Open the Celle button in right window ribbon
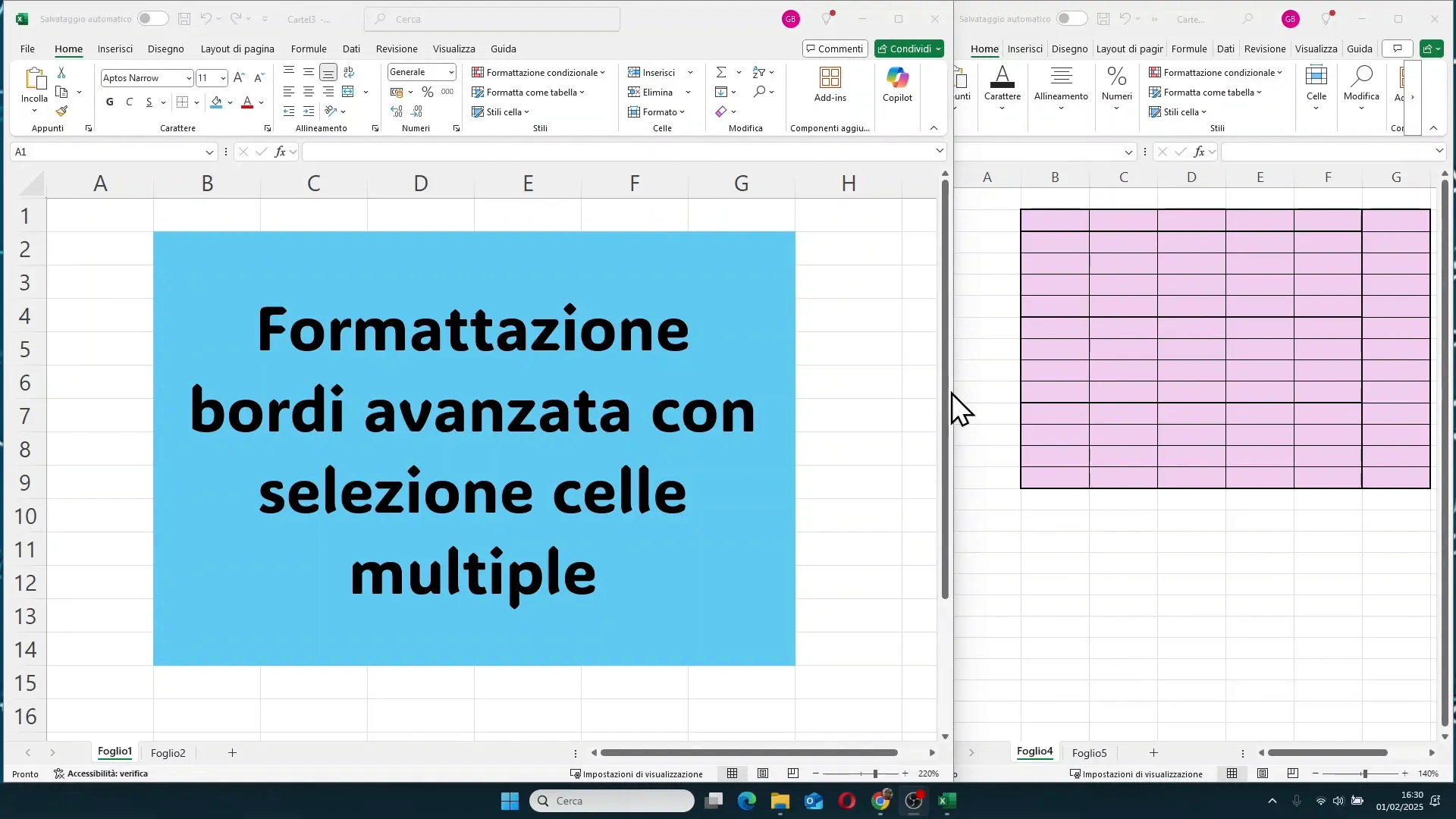 pos(1316,87)
